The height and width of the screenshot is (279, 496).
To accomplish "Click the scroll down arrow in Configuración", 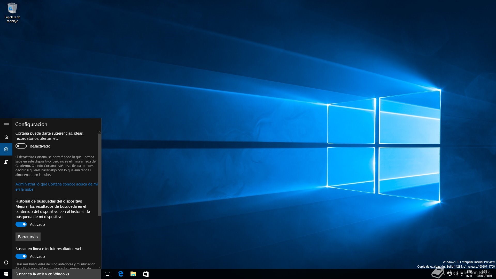I will click(x=100, y=267).
